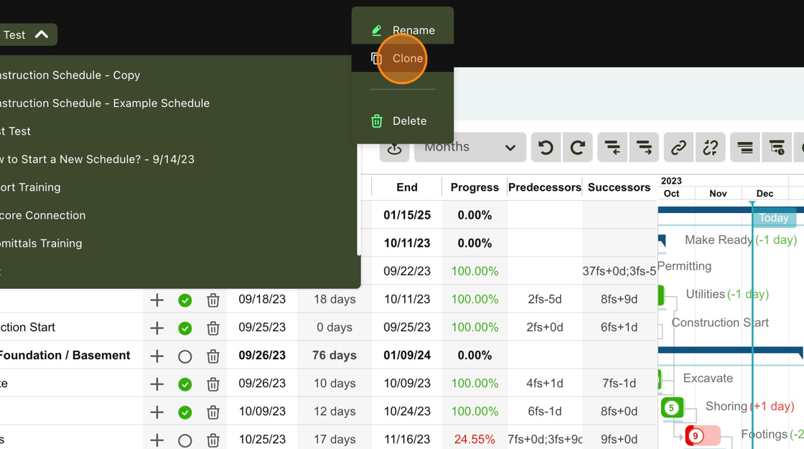Screen dimensions: 804x449
Task: Click the predecessors cell 2fs-5d
Action: [x=545, y=299]
